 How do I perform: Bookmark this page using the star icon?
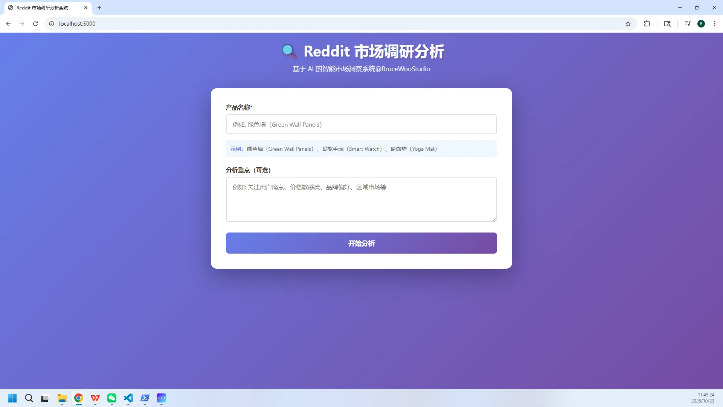tap(628, 23)
